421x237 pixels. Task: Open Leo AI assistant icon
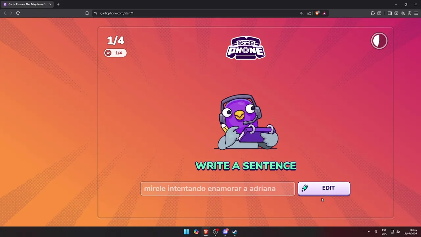[x=403, y=13]
